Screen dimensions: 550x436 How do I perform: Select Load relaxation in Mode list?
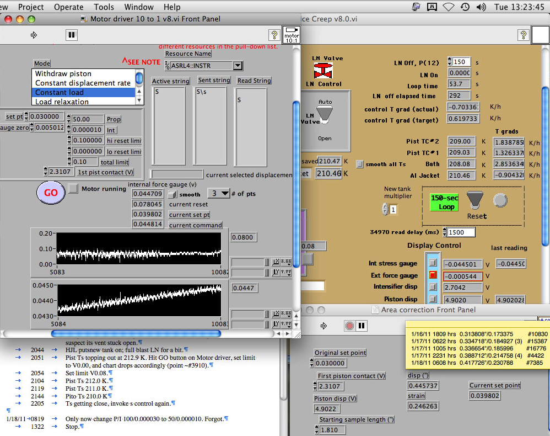tap(62, 102)
